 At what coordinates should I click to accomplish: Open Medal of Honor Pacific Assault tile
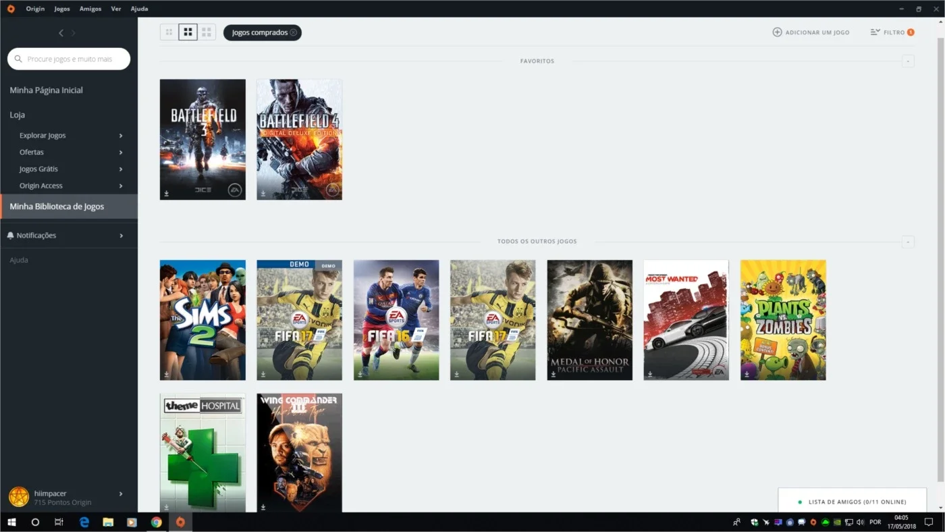590,320
